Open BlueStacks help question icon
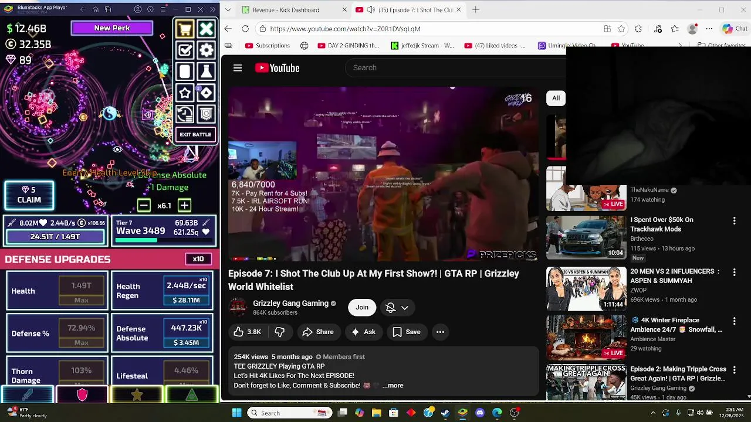751x422 pixels. pos(151,9)
